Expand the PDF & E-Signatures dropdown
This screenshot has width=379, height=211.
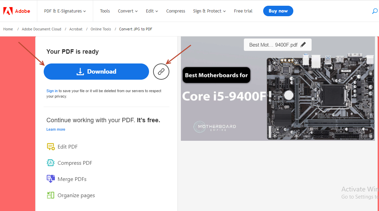(x=65, y=11)
